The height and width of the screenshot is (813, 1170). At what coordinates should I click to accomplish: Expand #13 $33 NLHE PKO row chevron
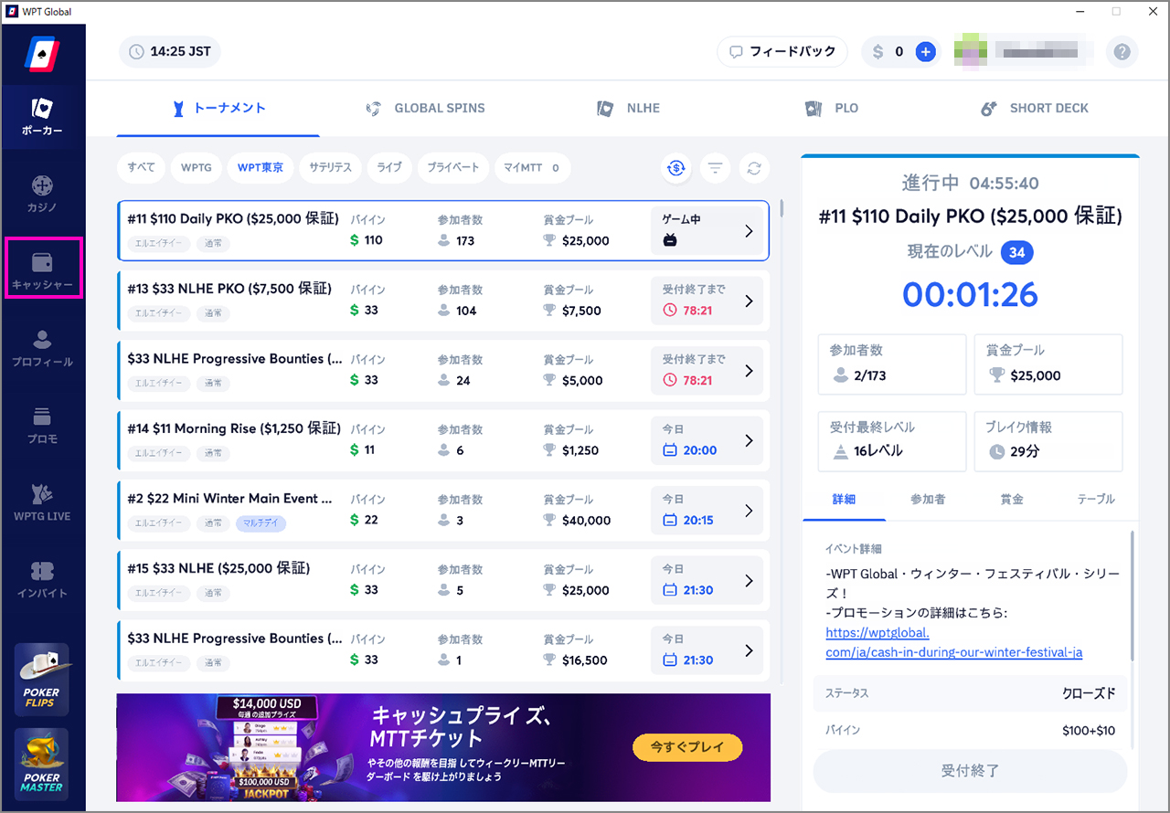point(749,301)
